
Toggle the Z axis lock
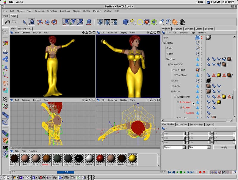point(80,22)
